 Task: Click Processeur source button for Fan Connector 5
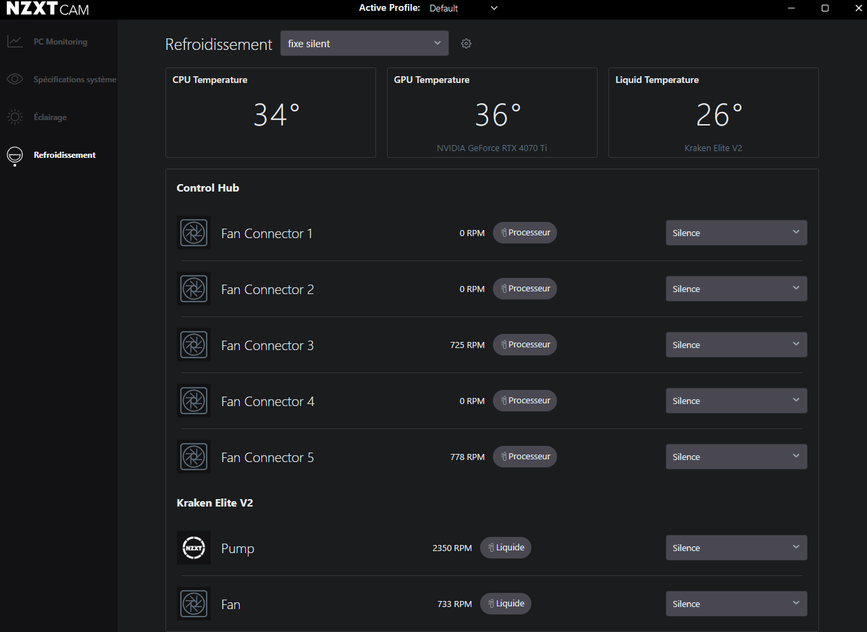(525, 457)
